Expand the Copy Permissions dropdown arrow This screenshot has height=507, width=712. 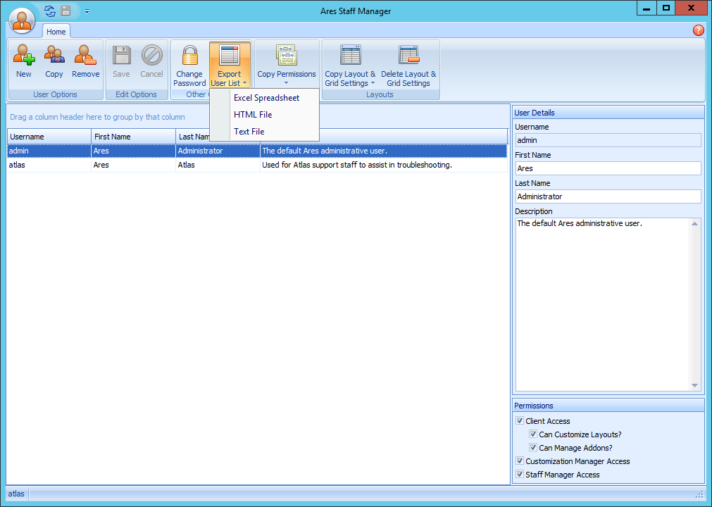pos(286,83)
